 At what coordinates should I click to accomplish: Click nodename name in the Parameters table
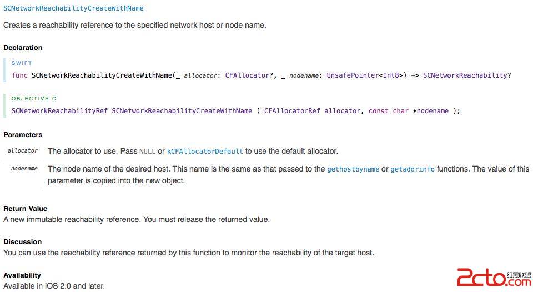coord(24,168)
